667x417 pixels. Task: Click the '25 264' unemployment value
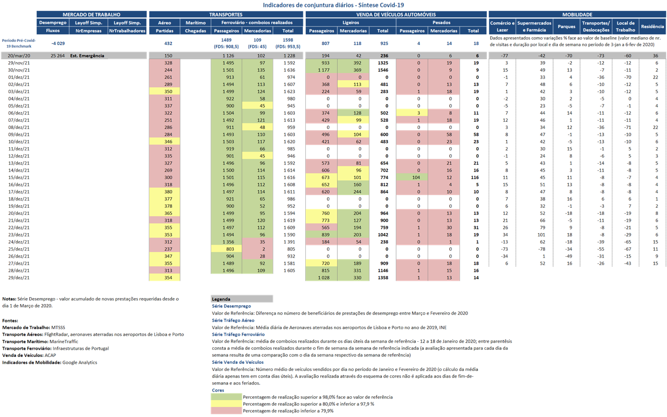tap(57, 55)
